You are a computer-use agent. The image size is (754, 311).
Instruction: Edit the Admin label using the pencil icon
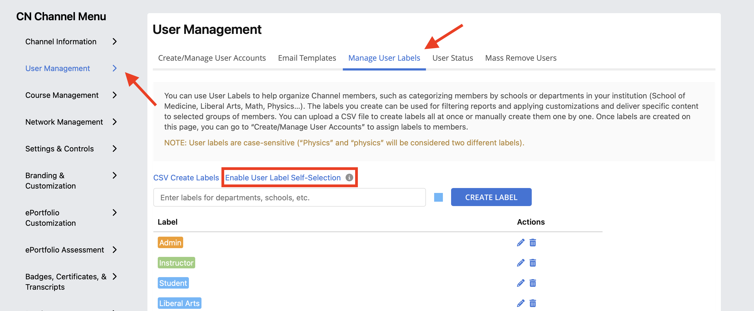(x=521, y=242)
